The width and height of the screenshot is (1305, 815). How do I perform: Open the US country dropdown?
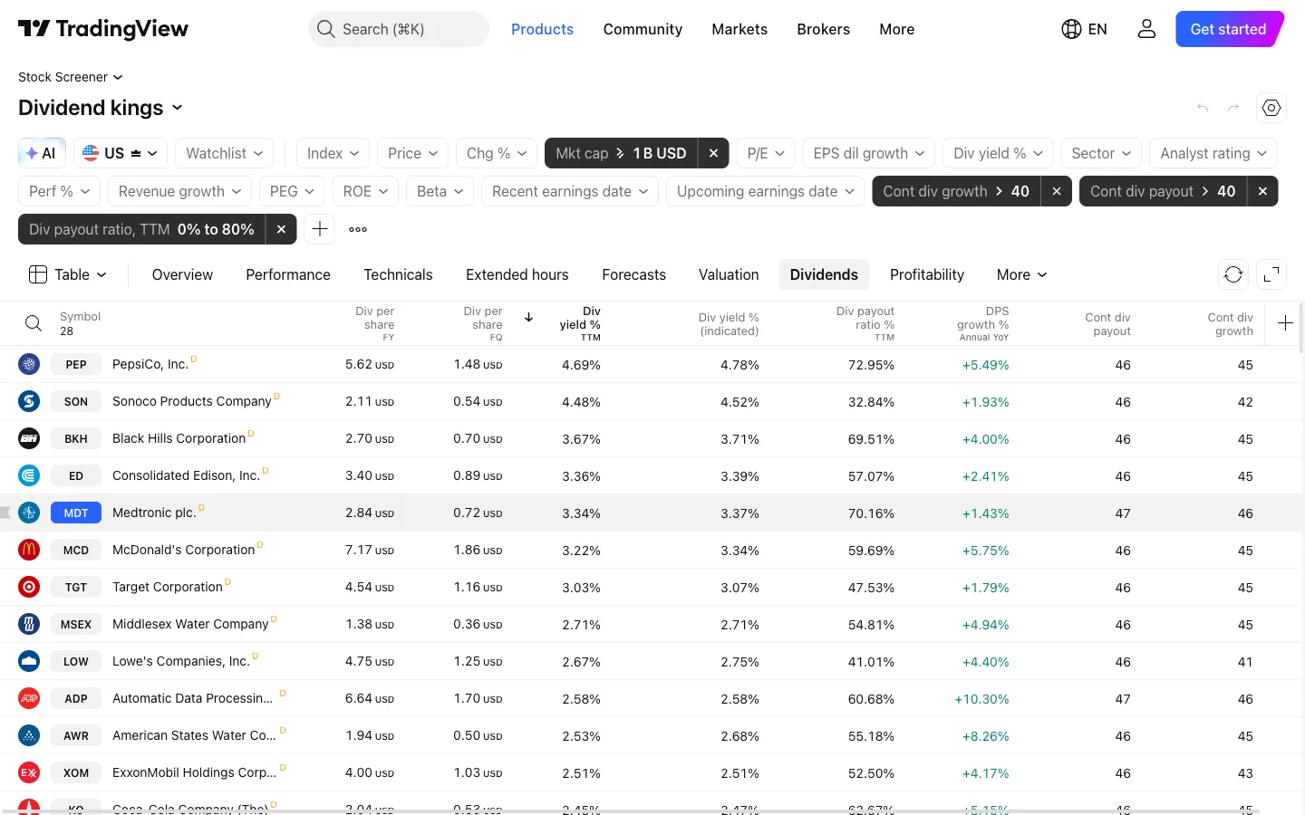point(120,153)
